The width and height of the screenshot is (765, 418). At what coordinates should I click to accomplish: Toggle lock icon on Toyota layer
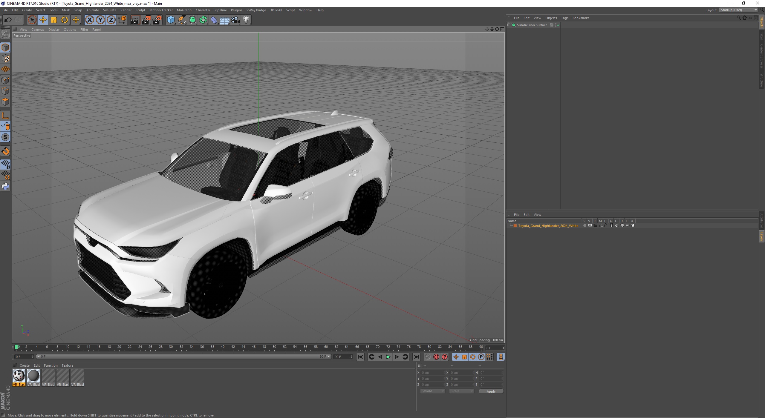coord(606,225)
